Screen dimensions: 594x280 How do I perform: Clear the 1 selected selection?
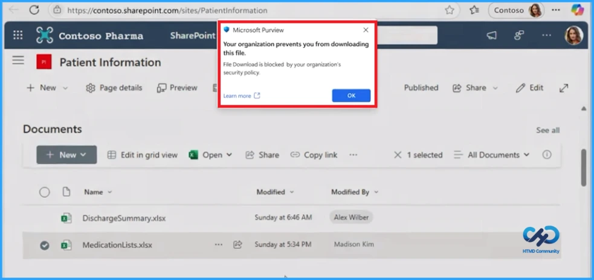[398, 155]
